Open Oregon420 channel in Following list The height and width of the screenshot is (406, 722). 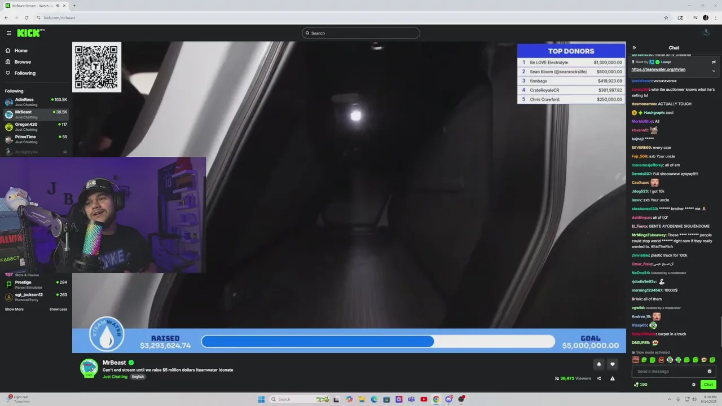tap(36, 127)
